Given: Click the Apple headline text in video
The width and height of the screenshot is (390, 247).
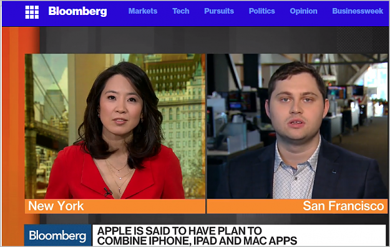Looking at the screenshot, I should 197,236.
